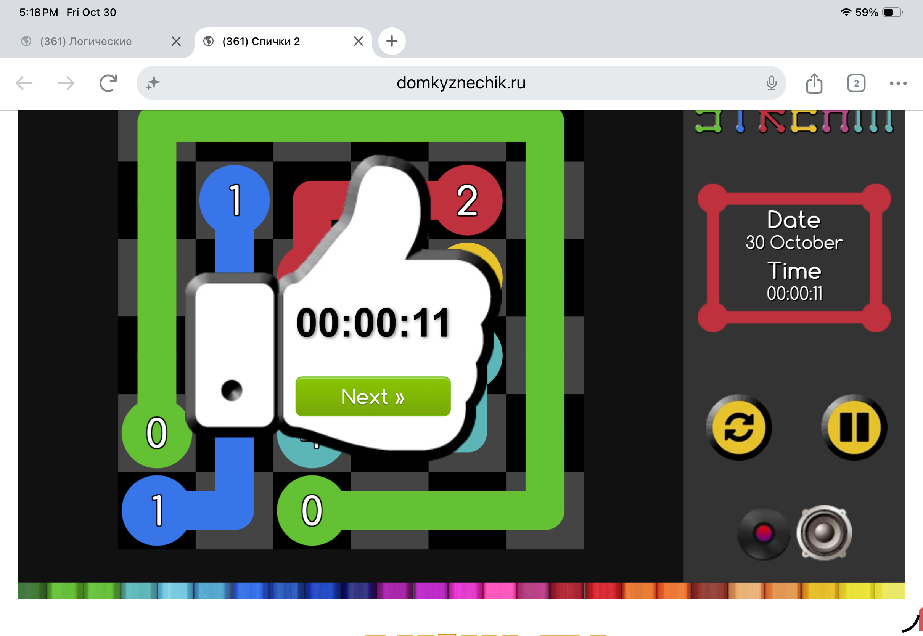Click the 30 October date text
The image size is (923, 636).
tap(794, 243)
